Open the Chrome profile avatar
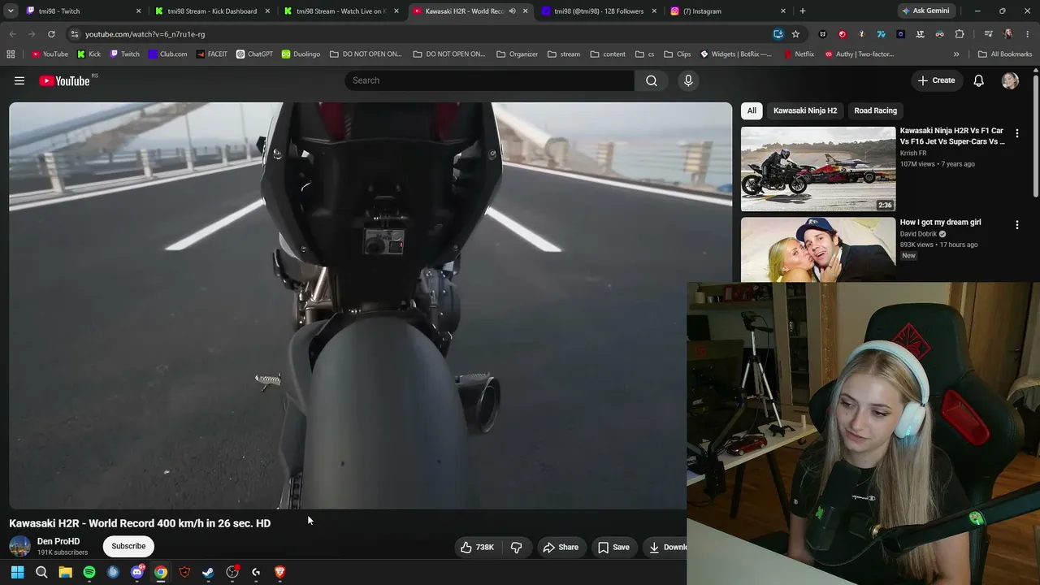 [x=1008, y=34]
